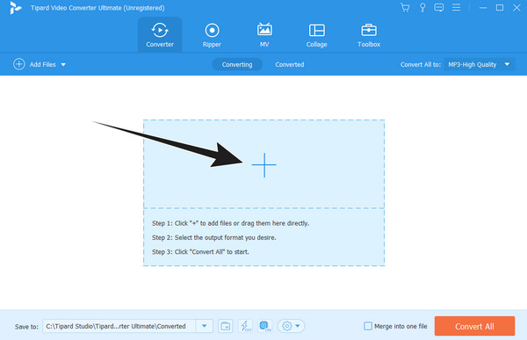Open the shopping cart purchase icon
The height and width of the screenshot is (340, 527).
pos(405,7)
